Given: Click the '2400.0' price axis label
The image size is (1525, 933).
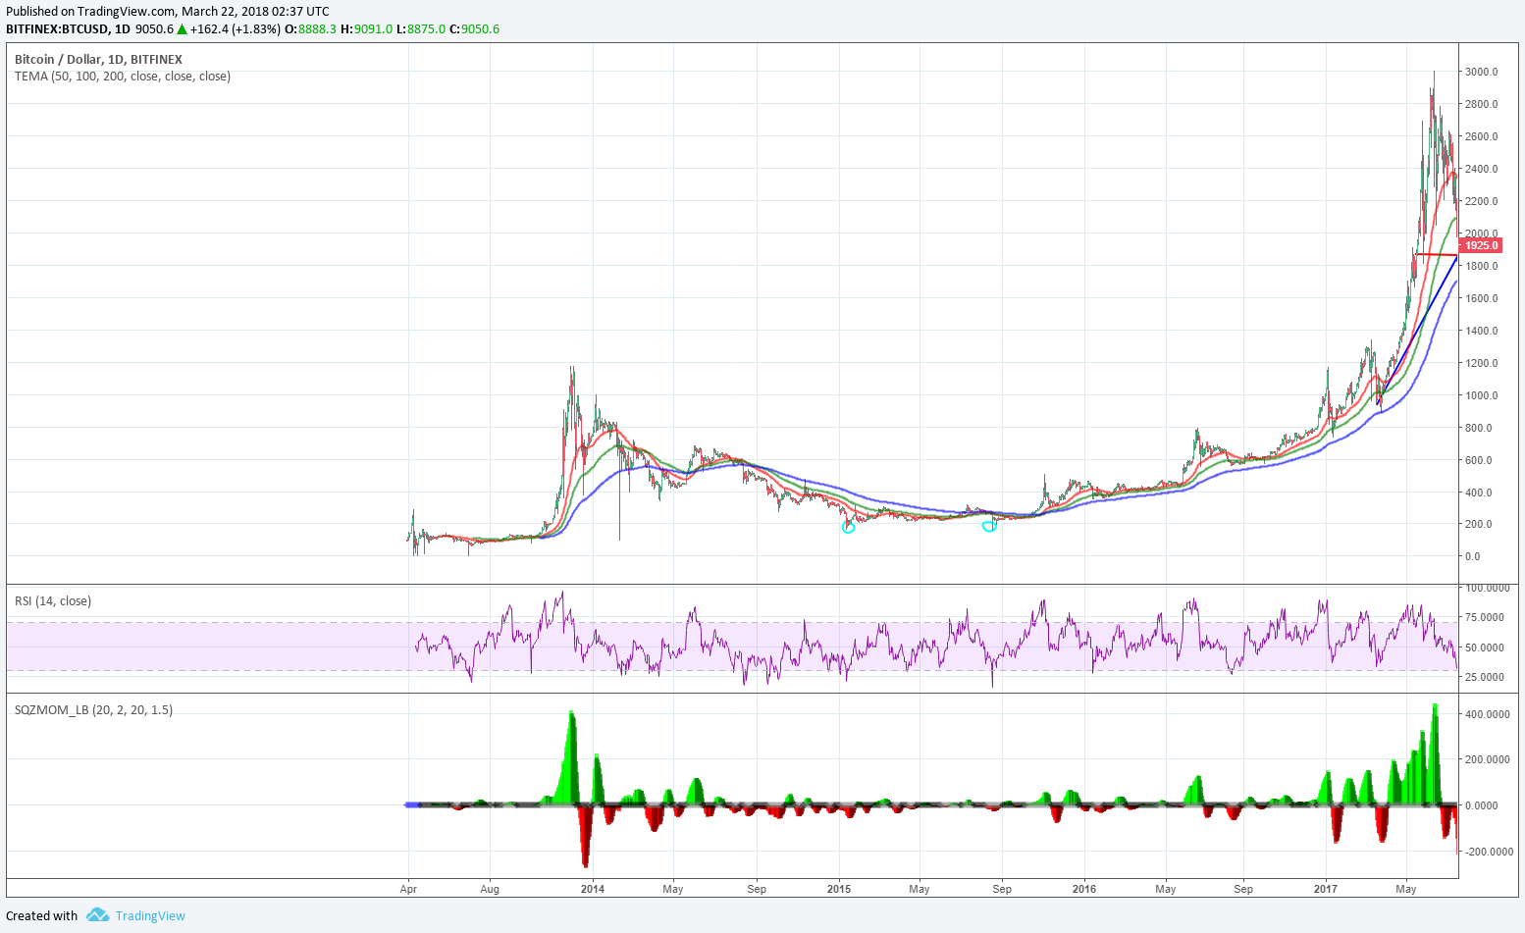Looking at the screenshot, I should 1482,169.
